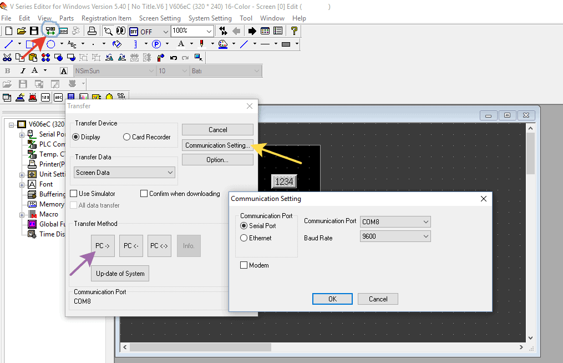Image resolution: width=563 pixels, height=363 pixels.
Task: Enable the Use Simulator checkbox
Action: 74,194
